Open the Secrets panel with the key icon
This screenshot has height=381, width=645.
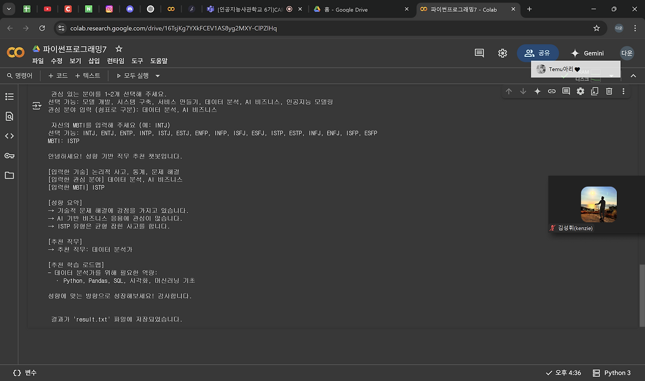9,156
